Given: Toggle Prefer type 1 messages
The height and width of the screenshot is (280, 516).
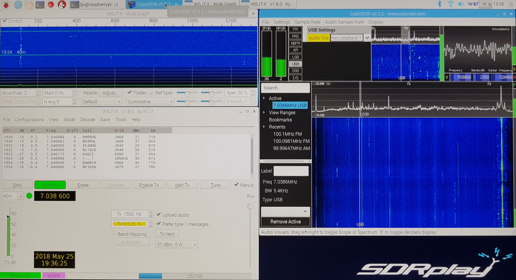Looking at the screenshot, I should (159, 224).
